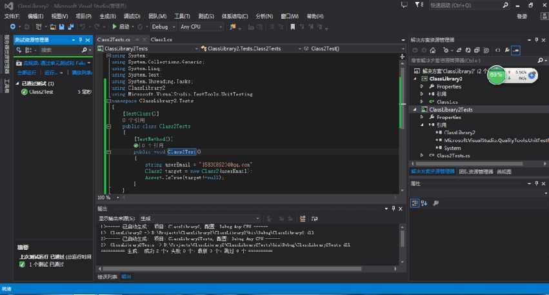Collapse the ClassLibrary2Tests project node

click(x=415, y=110)
